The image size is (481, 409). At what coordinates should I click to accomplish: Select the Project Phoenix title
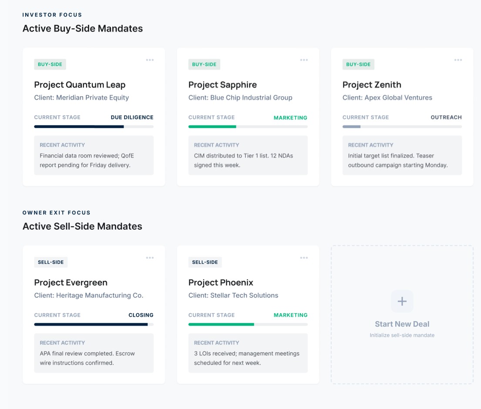click(221, 283)
